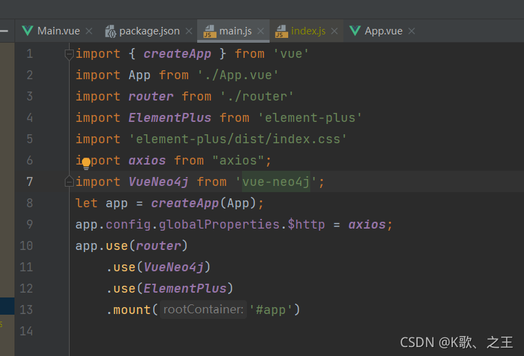Click the package.json file icon
The image size is (524, 356).
110,32
